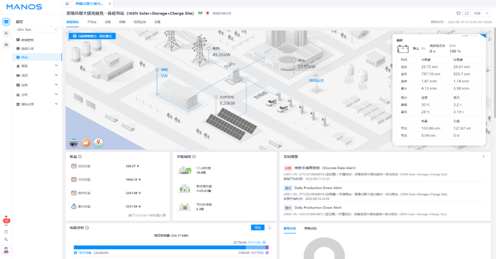Open the 关闭 auto-refresh dropdown
This screenshot has width=496, height=259.
point(482,13)
